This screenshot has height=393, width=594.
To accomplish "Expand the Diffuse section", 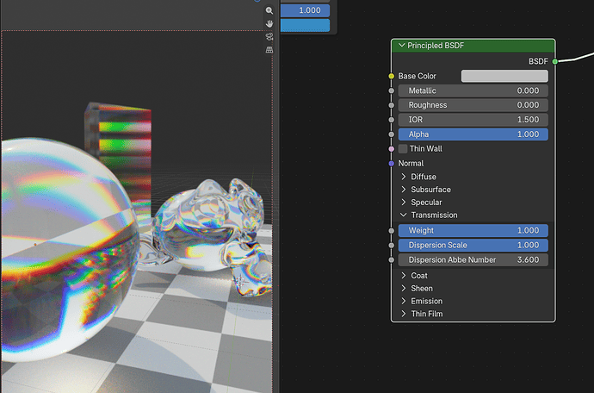I will pyautogui.click(x=404, y=177).
